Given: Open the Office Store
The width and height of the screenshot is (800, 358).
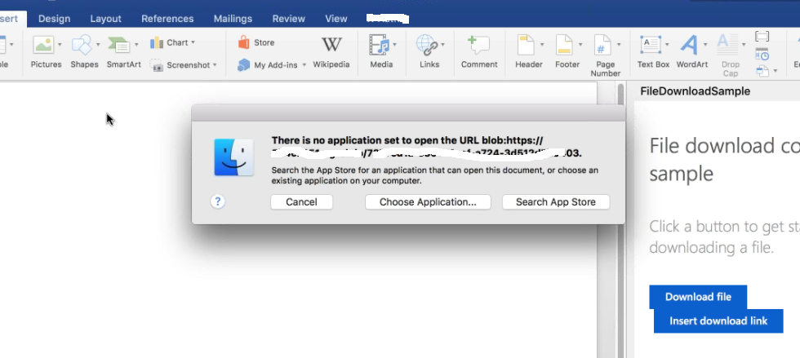Looking at the screenshot, I should point(256,43).
